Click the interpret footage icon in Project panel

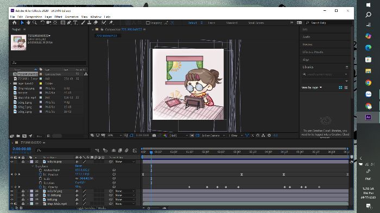tap(12, 136)
